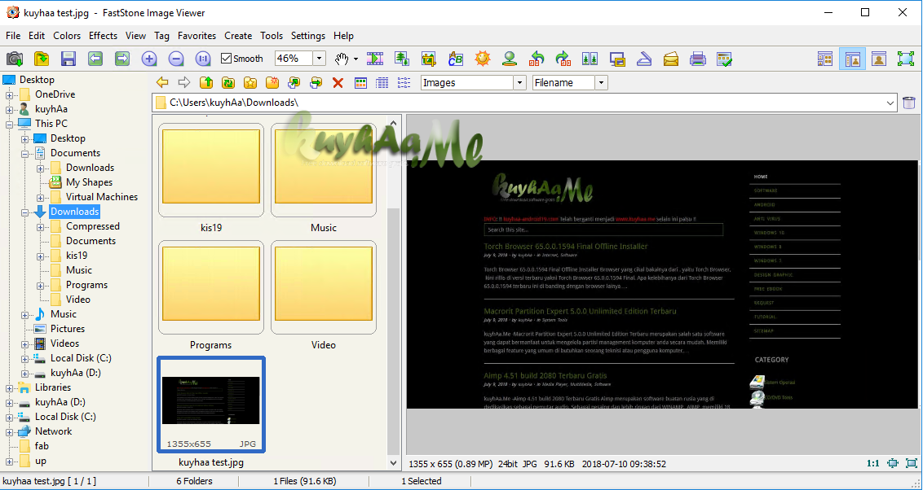This screenshot has height=490, width=923.
Task: Go back with the yellow left arrow
Action: coord(162,83)
